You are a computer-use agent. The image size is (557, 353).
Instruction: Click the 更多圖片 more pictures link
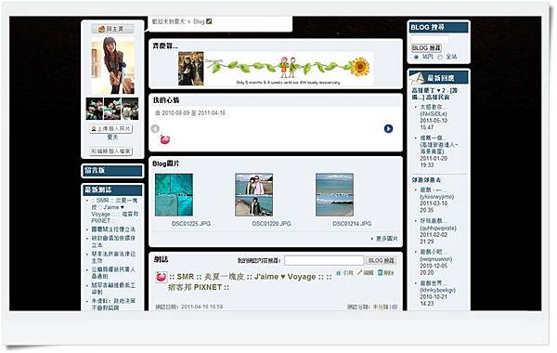click(387, 239)
